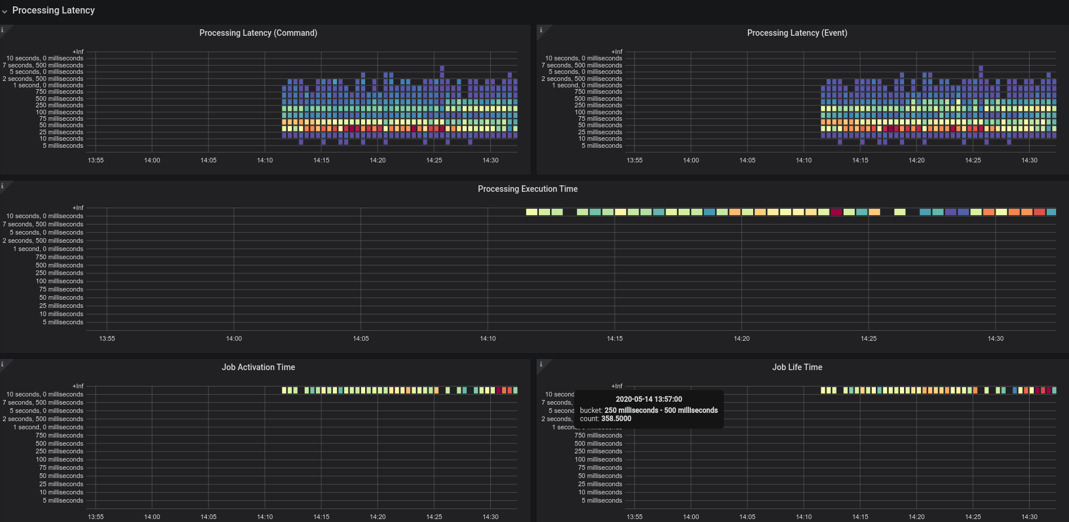Collapse the Processing Latency row chevron

pyautogui.click(x=5, y=11)
